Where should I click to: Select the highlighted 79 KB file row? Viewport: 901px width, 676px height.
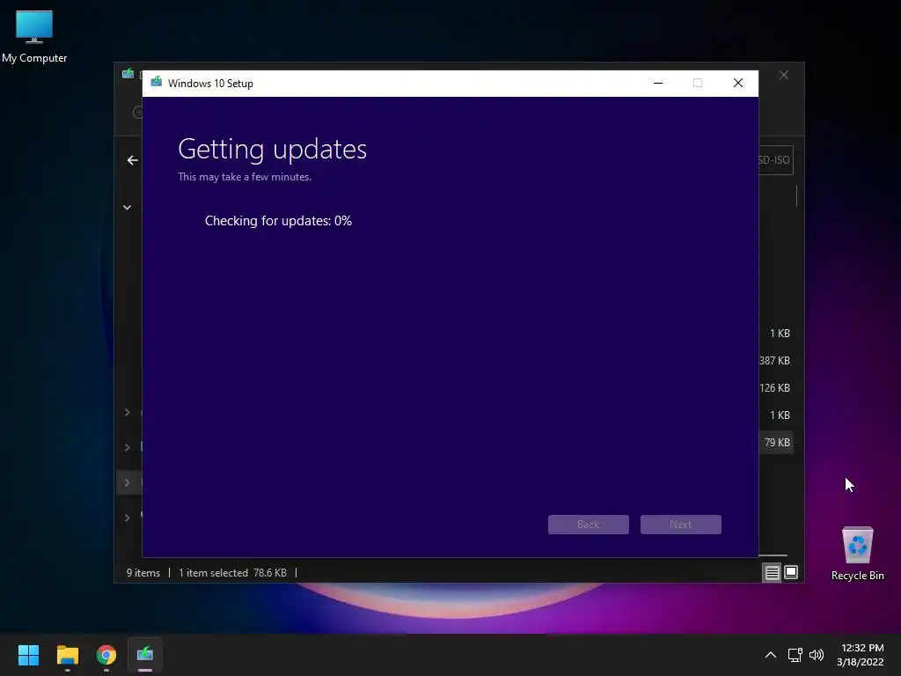(x=776, y=443)
